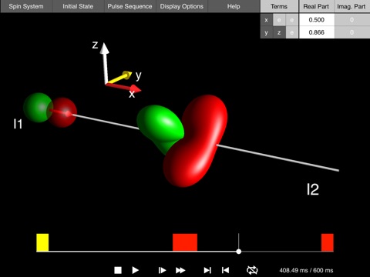This screenshot has width=370, height=277.
Task: Open the Display Options menu
Action: [x=182, y=6]
